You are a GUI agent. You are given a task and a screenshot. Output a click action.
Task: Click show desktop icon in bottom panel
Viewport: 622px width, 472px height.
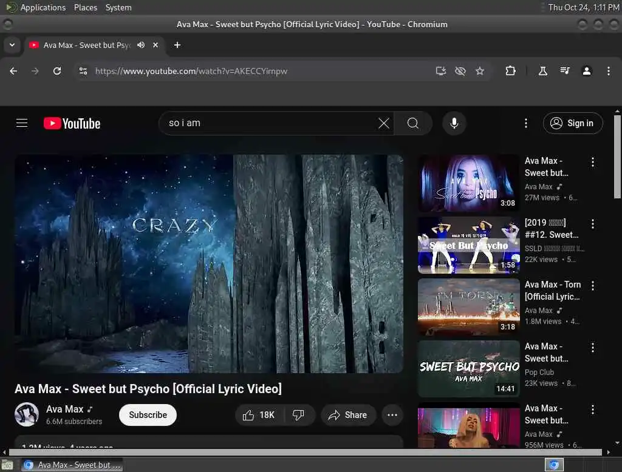click(x=7, y=465)
